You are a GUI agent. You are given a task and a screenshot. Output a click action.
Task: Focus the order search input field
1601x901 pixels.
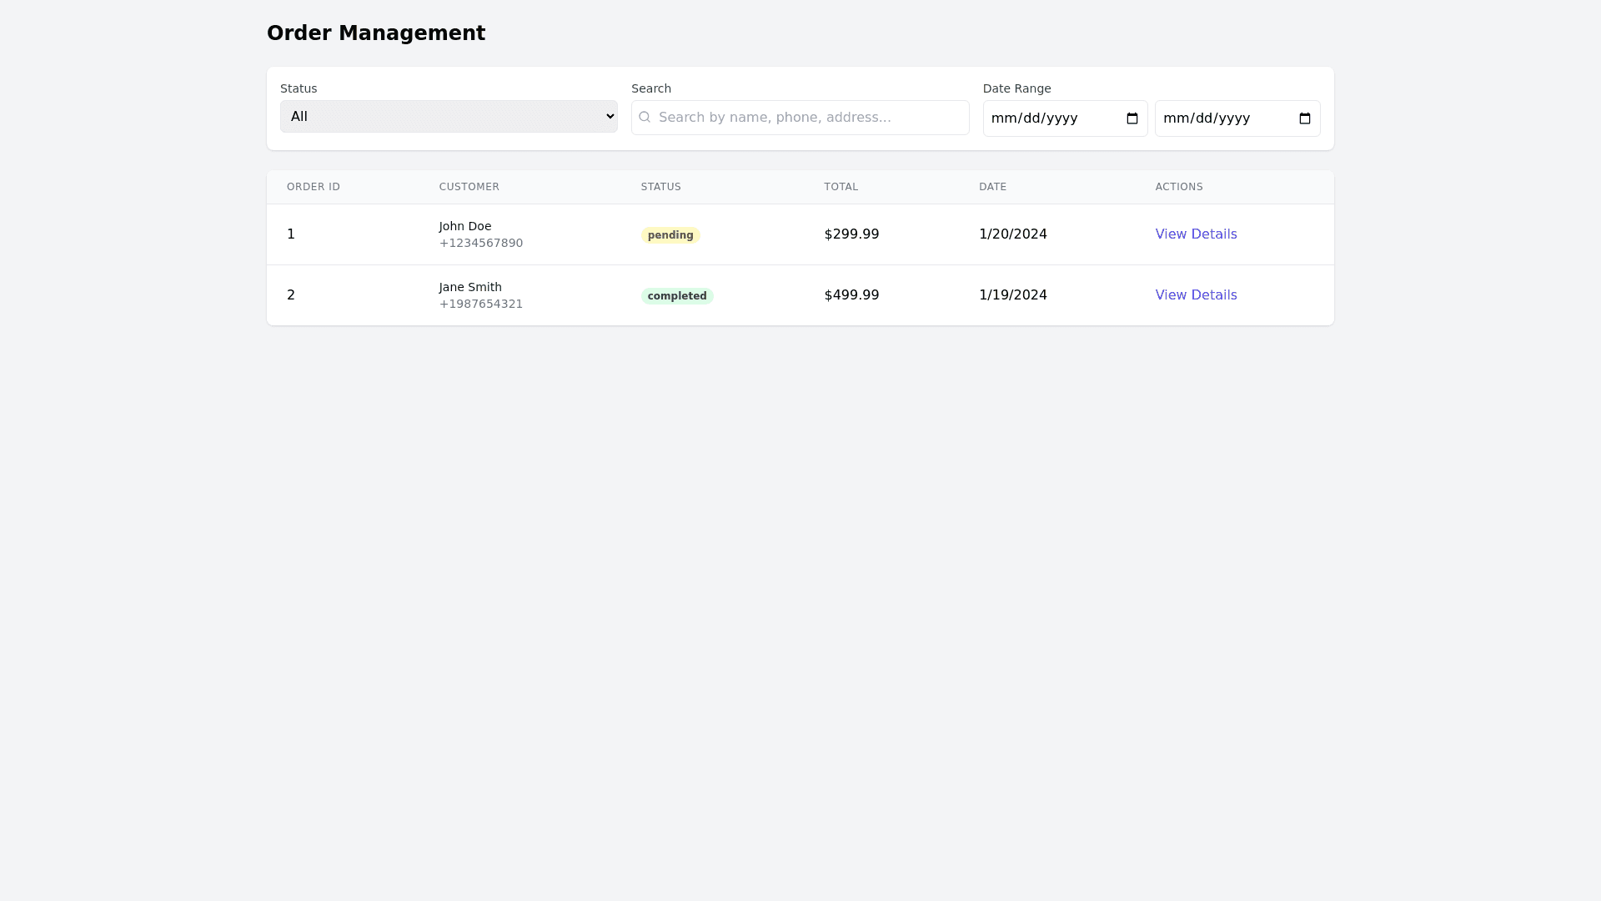tap(809, 118)
